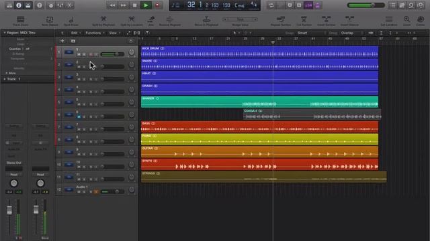Open the Nudge Value Tick dropdown
Viewport: 430px width, 241px height.
[241, 19]
